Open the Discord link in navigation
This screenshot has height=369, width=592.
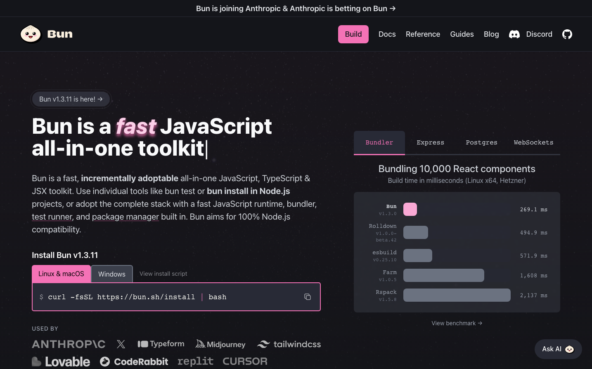pyautogui.click(x=531, y=34)
